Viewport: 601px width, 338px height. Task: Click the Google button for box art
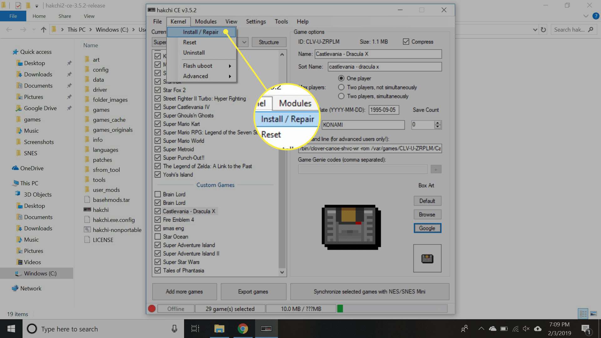[427, 228]
